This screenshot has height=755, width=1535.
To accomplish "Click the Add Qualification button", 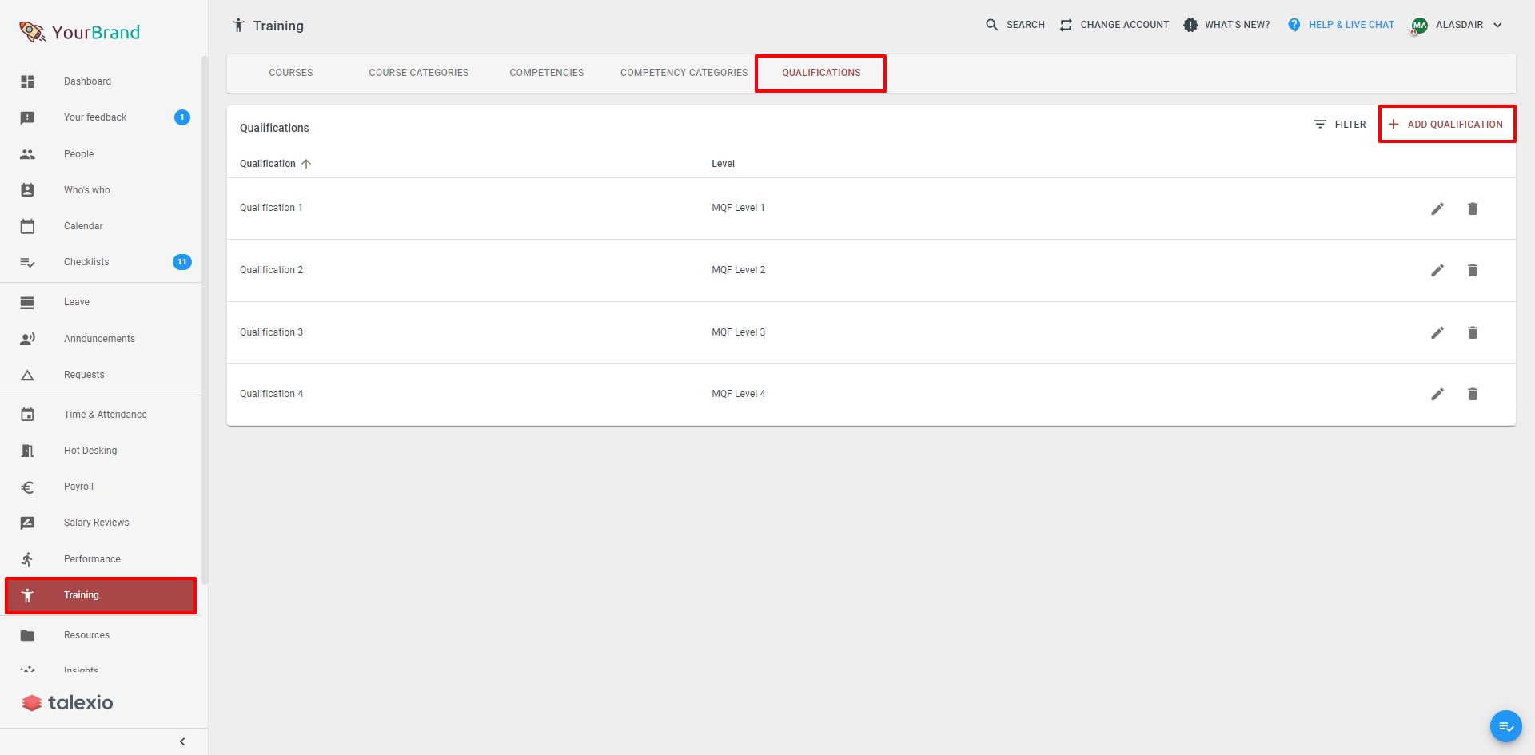I will coord(1447,125).
